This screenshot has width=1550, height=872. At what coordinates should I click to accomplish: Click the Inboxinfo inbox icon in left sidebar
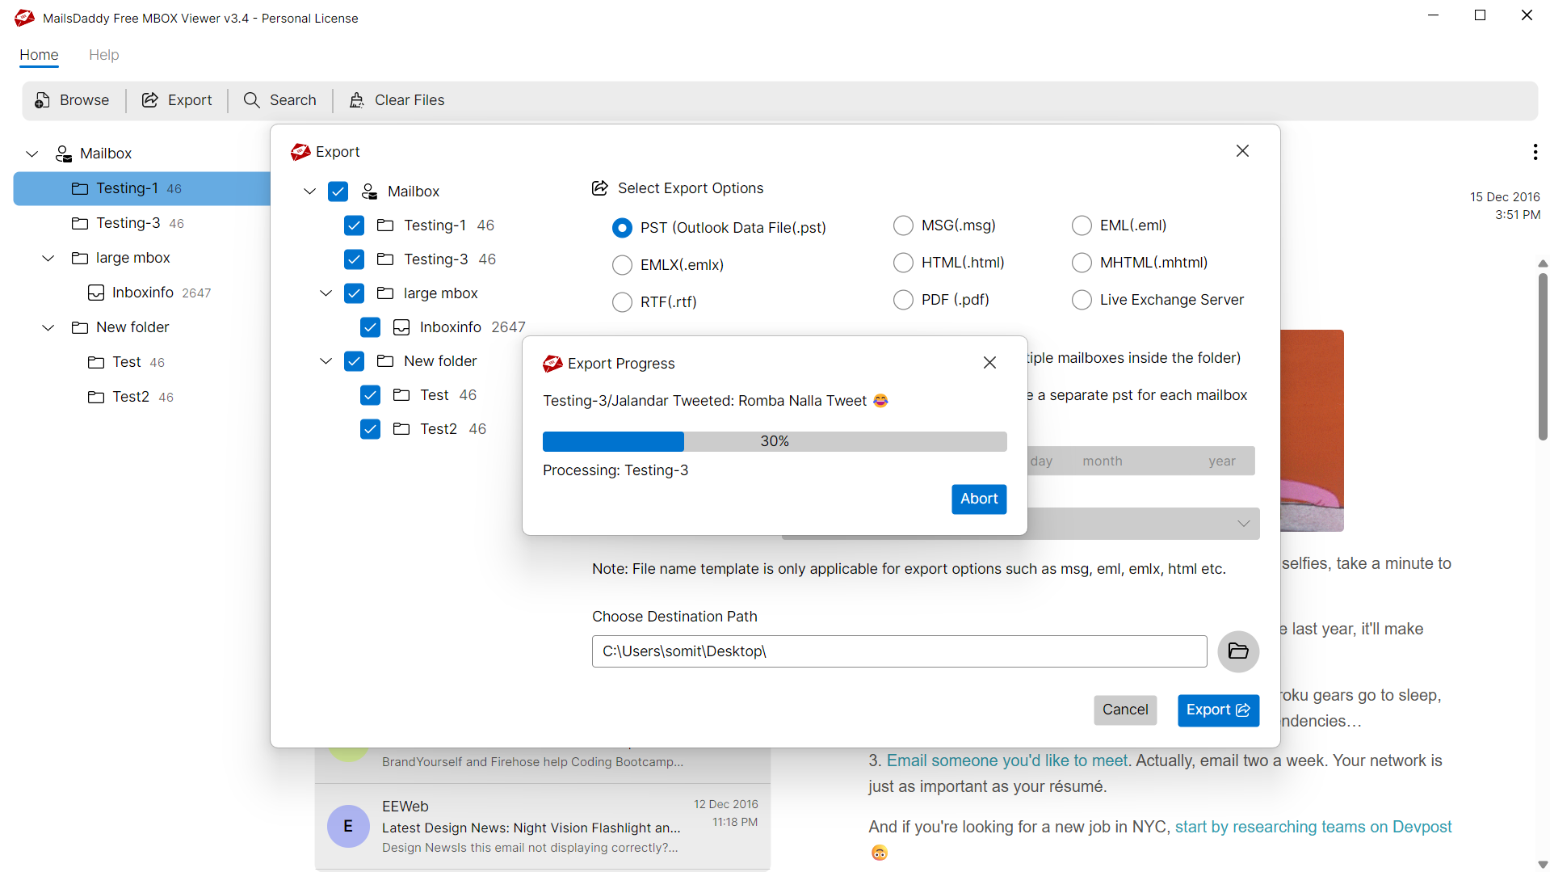(x=96, y=293)
